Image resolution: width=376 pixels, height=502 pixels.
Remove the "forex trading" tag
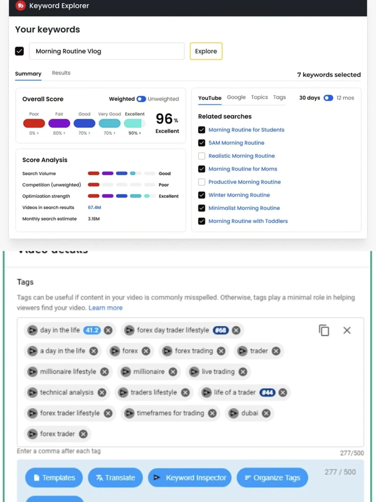221,351
